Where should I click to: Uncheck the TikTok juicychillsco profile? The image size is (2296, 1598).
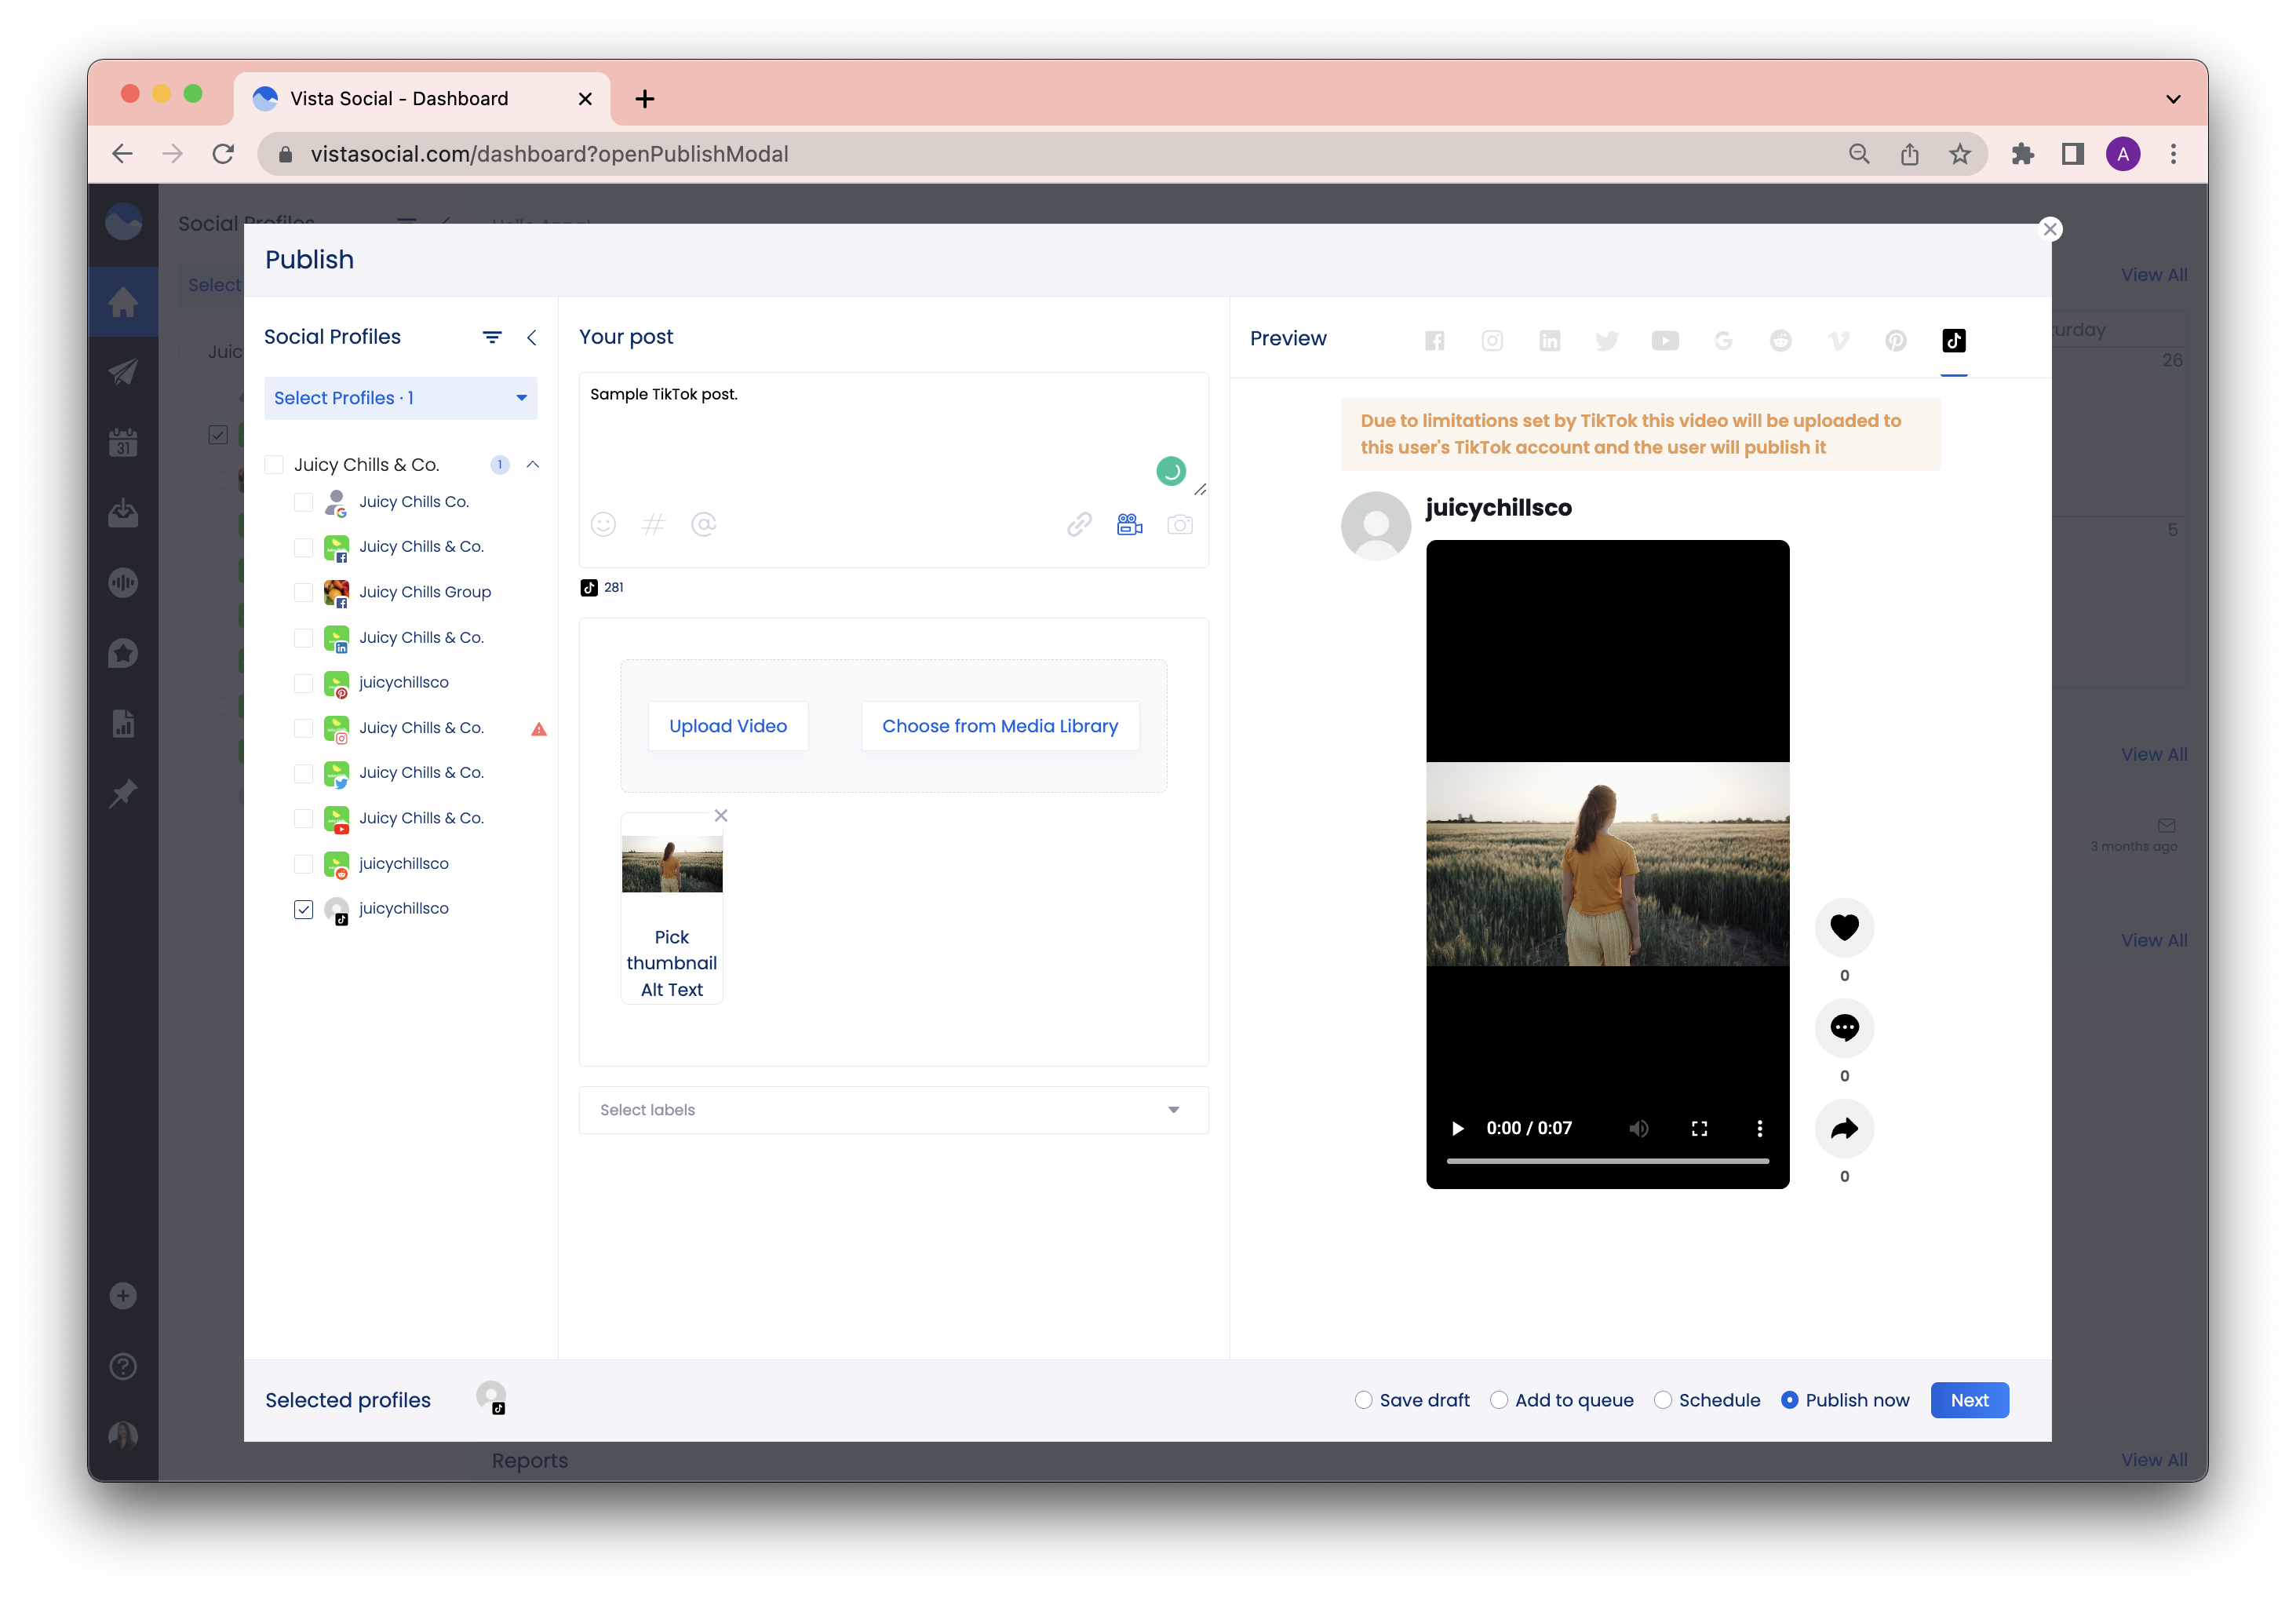303,909
